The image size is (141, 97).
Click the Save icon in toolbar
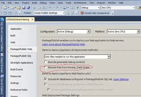coord(24,8)
